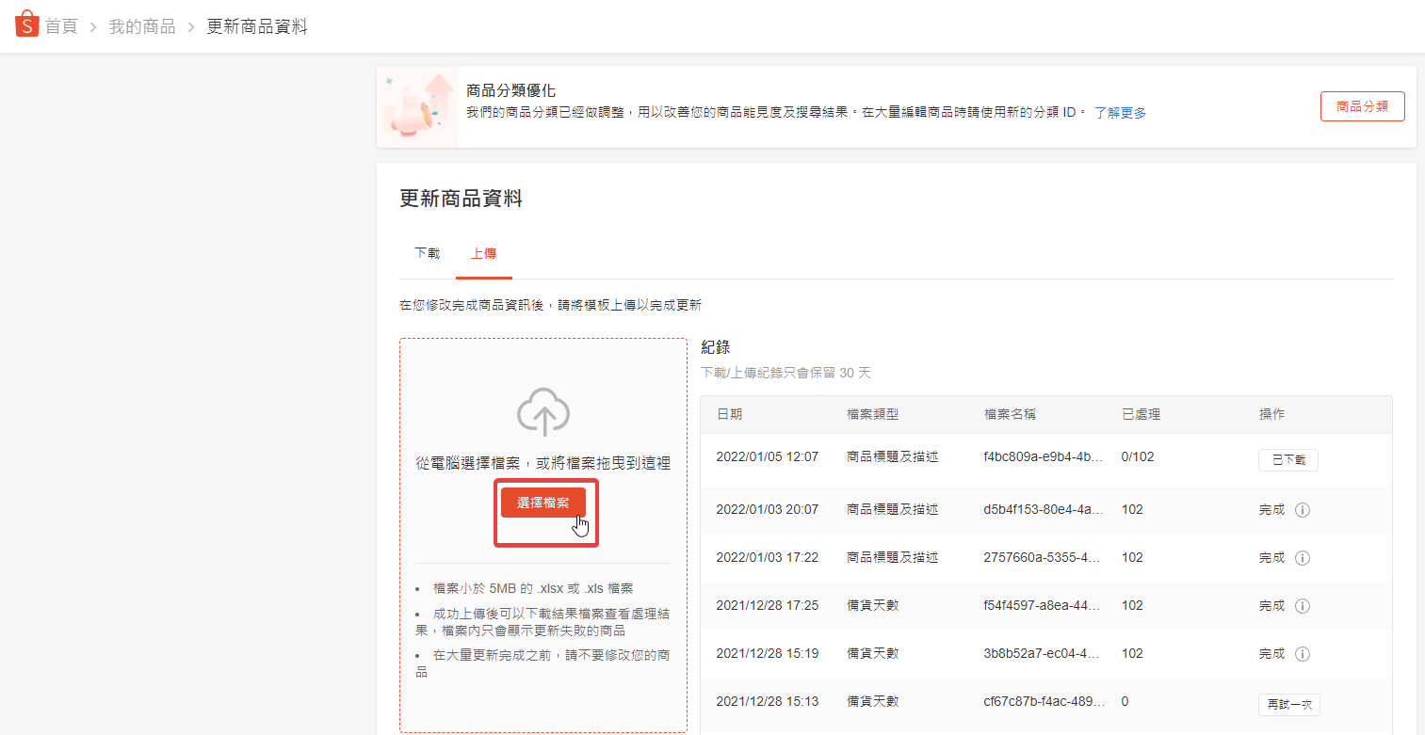Click the category optimization banner illustration
The height and width of the screenshot is (735, 1425).
point(417,107)
